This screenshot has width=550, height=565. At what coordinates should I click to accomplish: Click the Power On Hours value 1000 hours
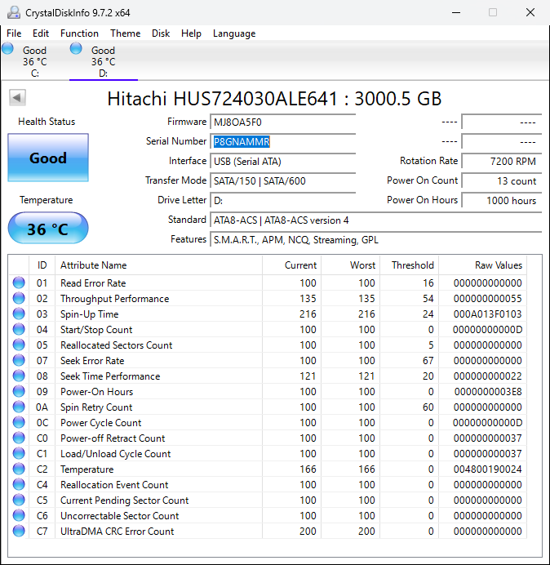coord(502,200)
